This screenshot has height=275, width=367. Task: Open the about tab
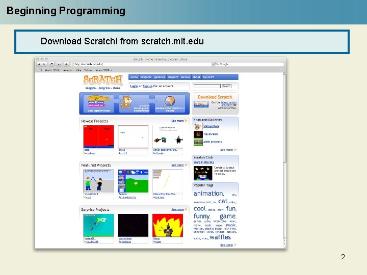(x=196, y=77)
